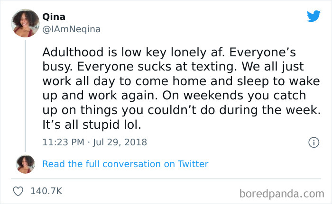
Task: Like the tweet with the heart icon
Action: tap(19, 191)
